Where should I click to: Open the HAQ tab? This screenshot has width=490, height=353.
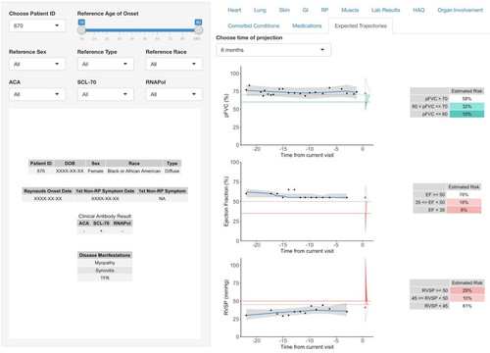click(418, 10)
